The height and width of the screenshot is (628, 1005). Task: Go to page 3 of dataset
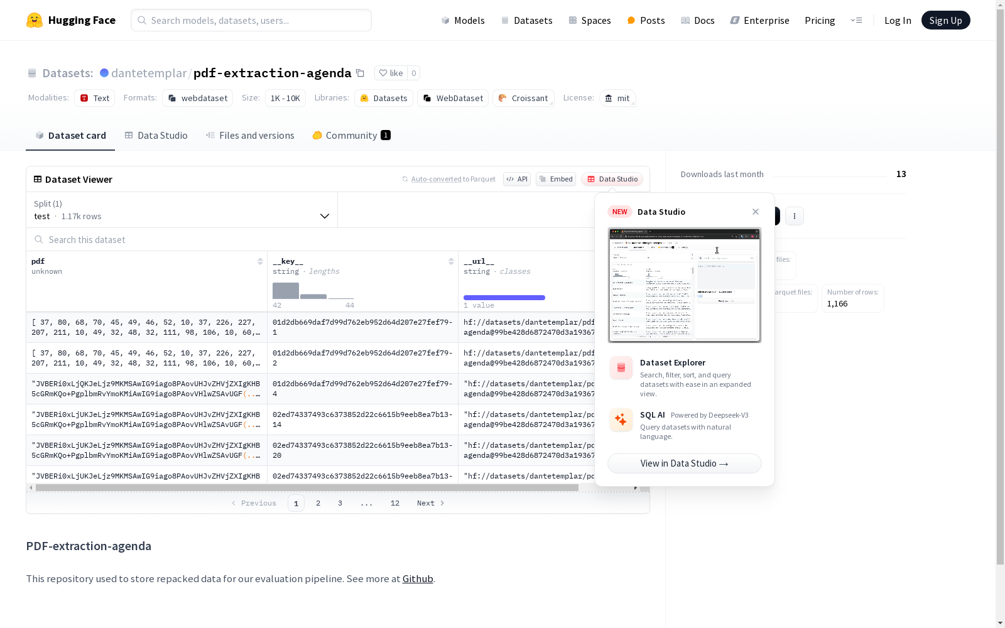point(340,503)
